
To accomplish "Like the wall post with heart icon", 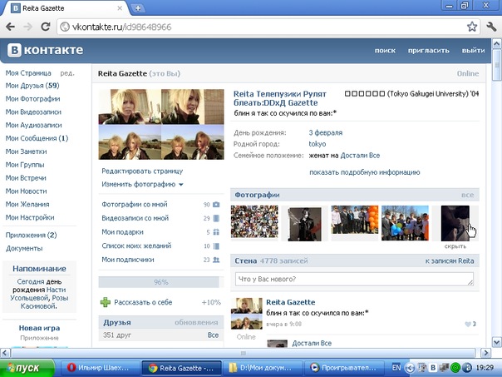I will tap(470, 324).
